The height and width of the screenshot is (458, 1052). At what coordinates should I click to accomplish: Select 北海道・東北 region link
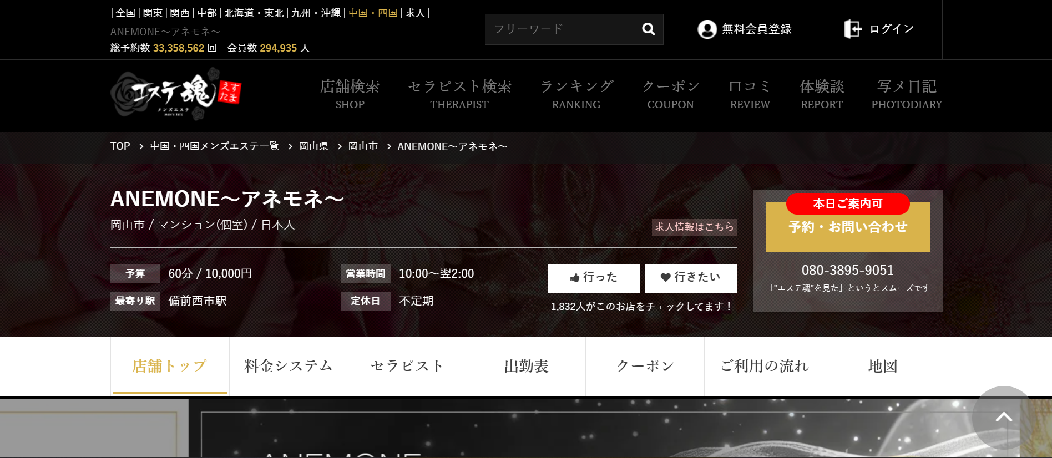254,13
